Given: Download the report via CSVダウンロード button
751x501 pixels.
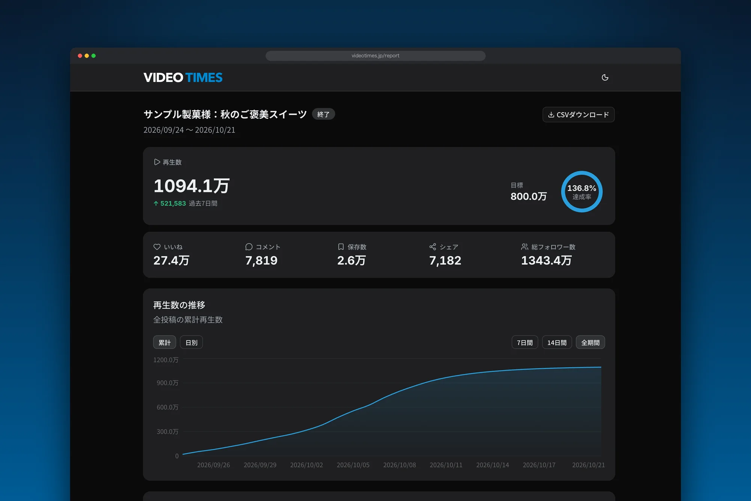Looking at the screenshot, I should click(578, 115).
